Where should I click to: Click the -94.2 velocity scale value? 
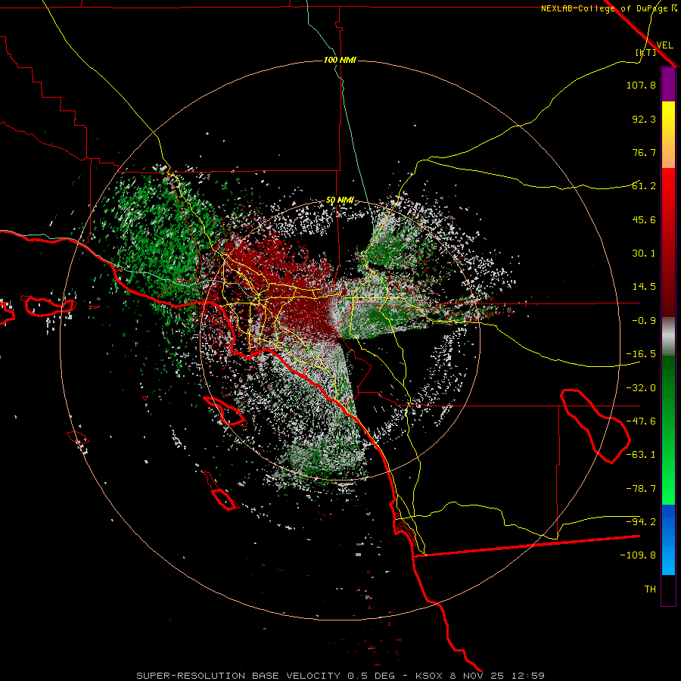coord(641,522)
